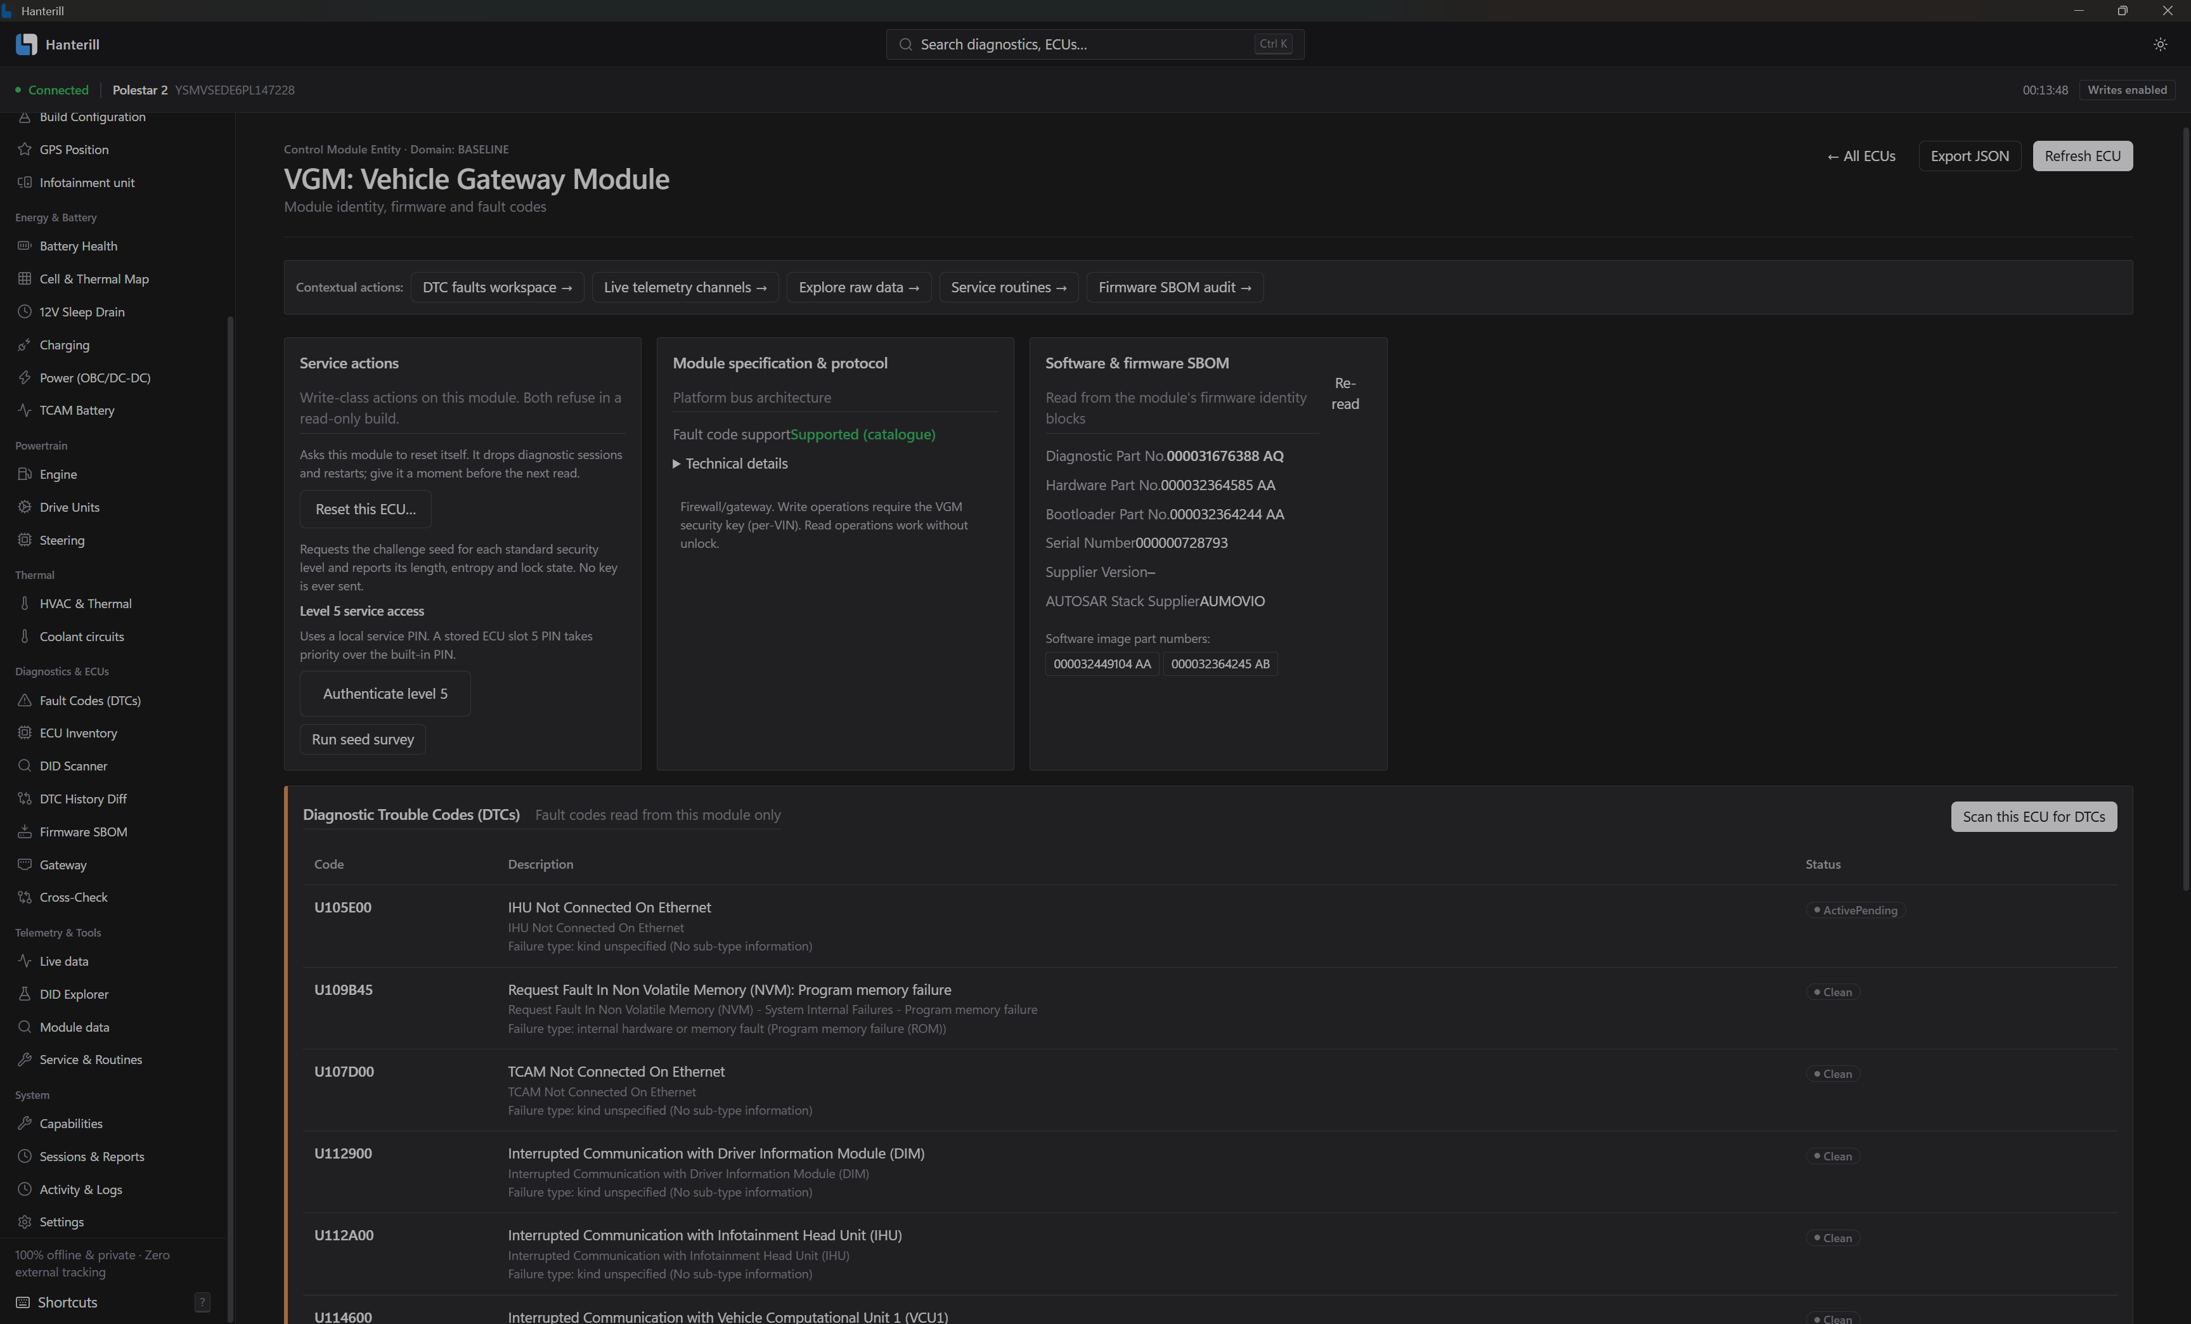Toggle the light/dark theme sun icon
2191x1324 pixels.
pos(2160,44)
